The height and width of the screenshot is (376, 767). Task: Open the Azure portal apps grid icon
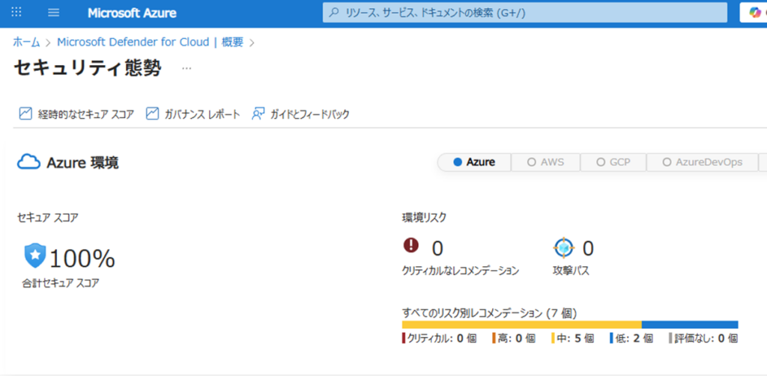(16, 13)
